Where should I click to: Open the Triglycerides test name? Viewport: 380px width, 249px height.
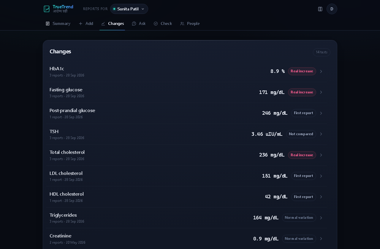pyautogui.click(x=63, y=215)
